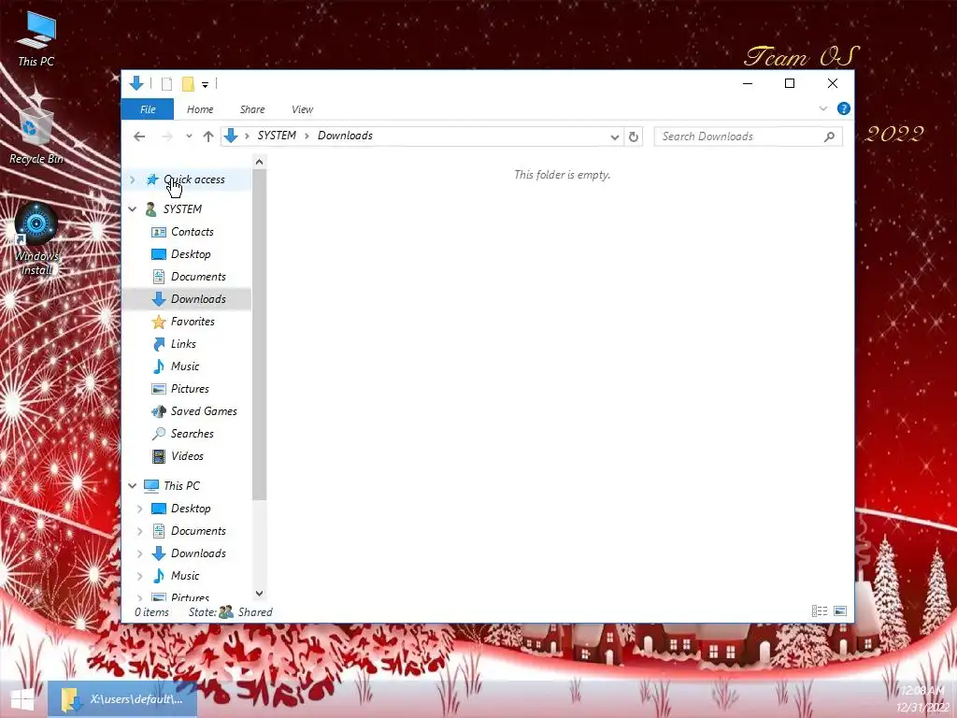Click the Properties icon in quick access toolbar
This screenshot has width=957, height=718.
click(x=166, y=84)
